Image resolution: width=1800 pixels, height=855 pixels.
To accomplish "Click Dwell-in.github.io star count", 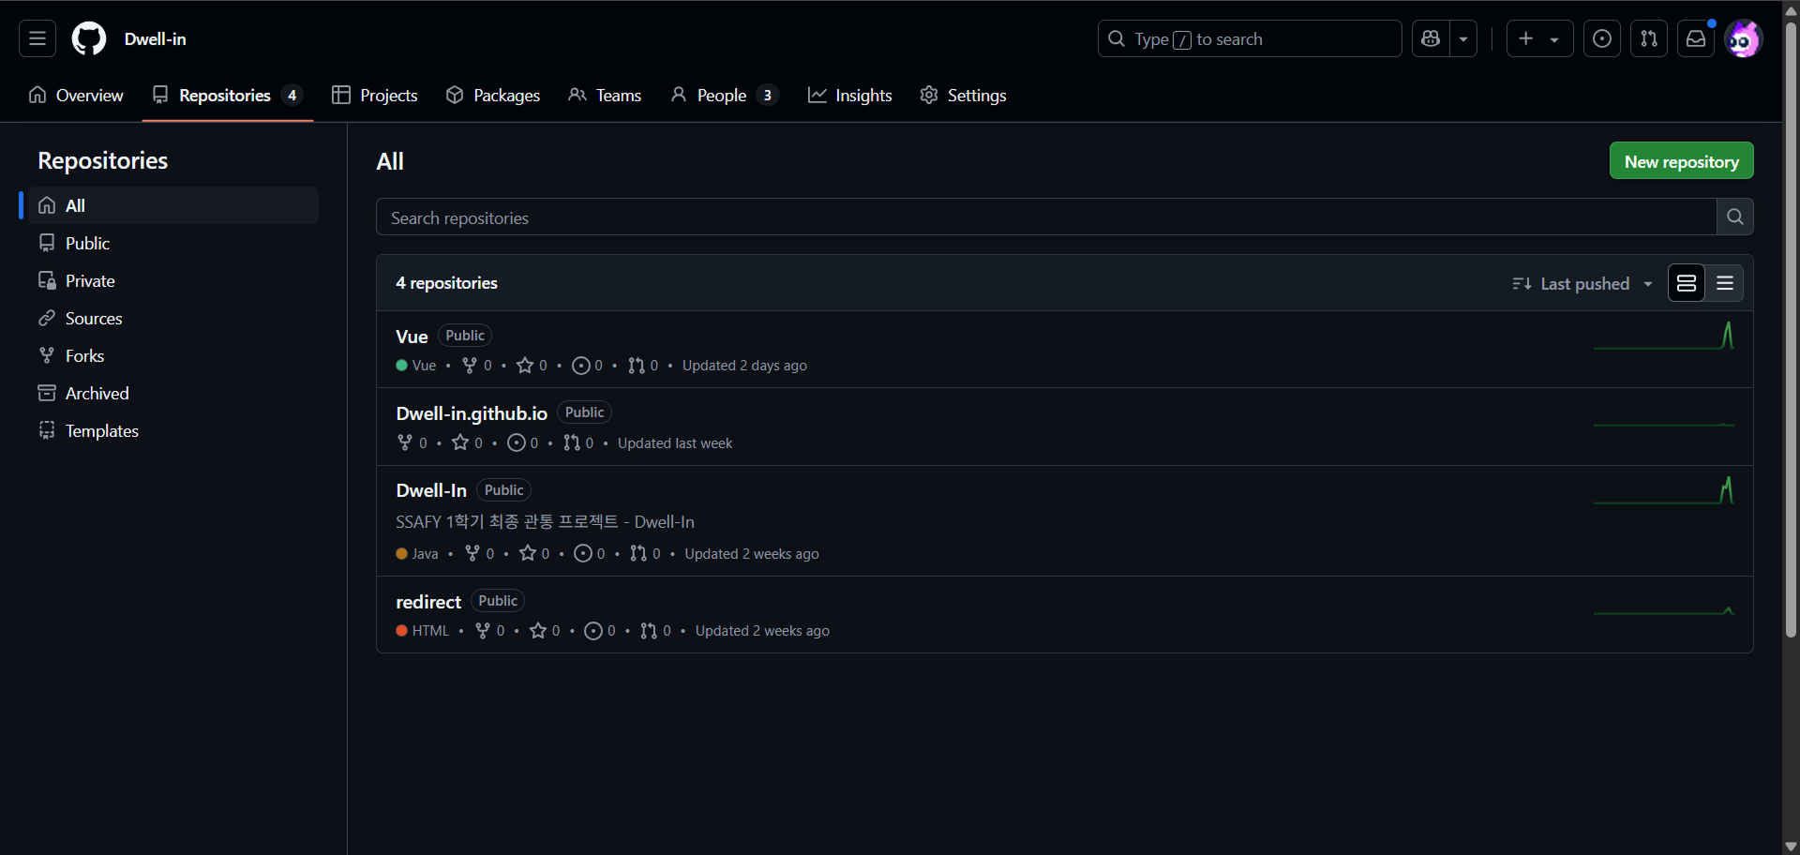I will pos(468,443).
